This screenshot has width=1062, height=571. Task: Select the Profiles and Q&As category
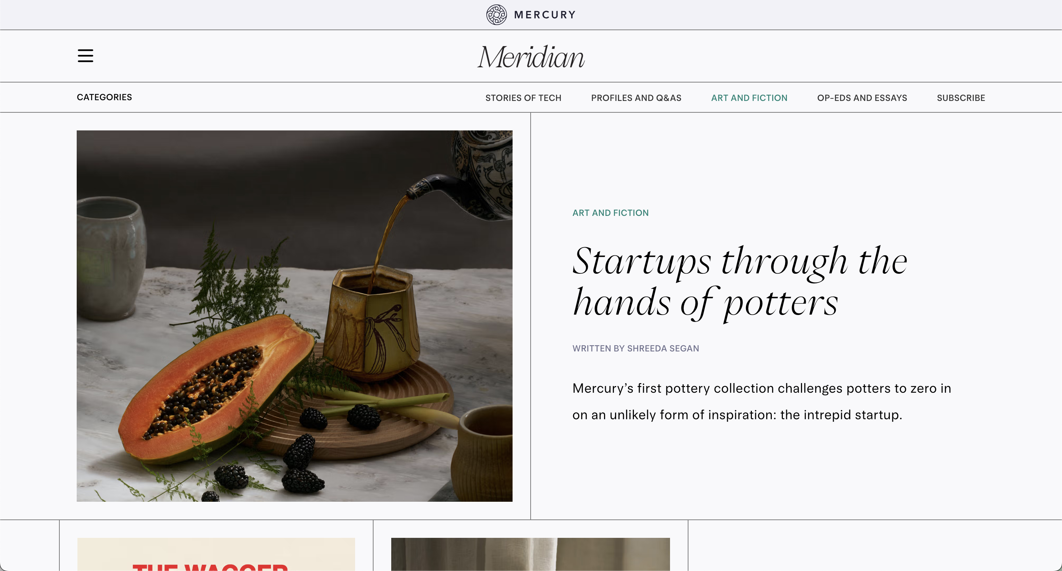pos(636,98)
